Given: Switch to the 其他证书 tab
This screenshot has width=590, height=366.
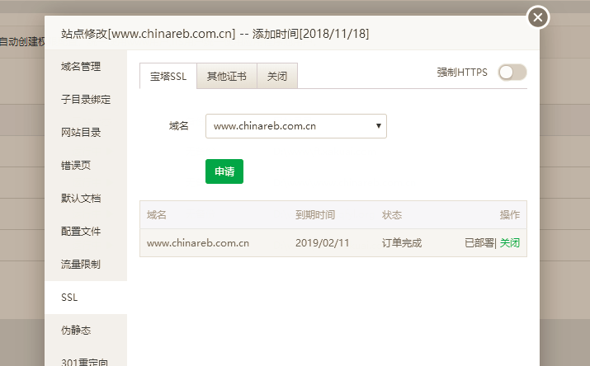Looking at the screenshot, I should tap(227, 77).
